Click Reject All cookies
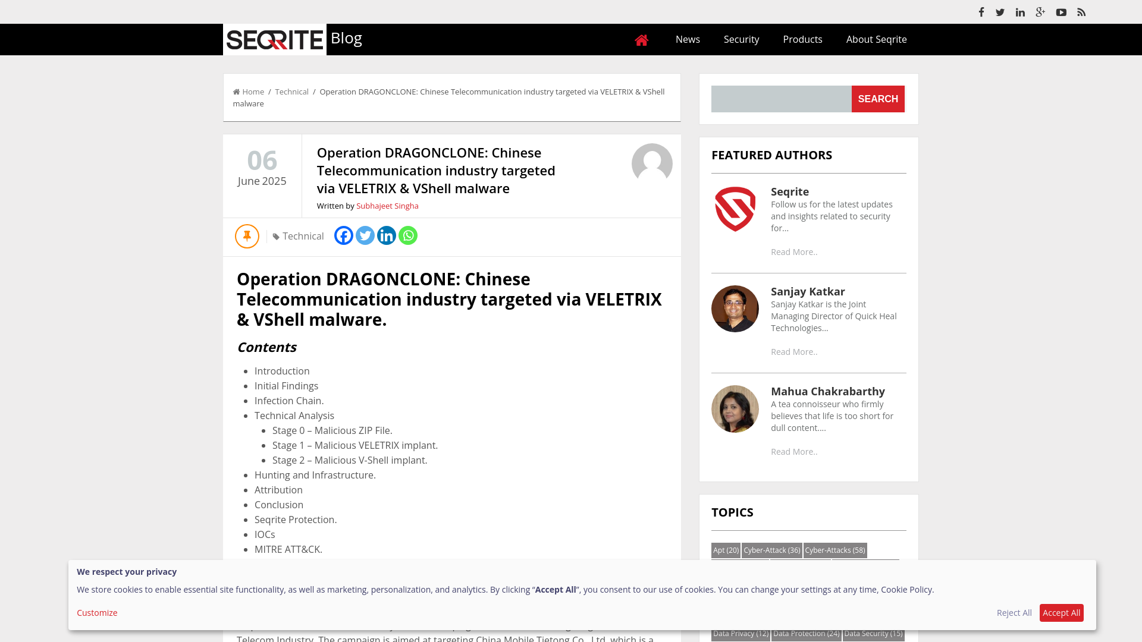Screen dimensions: 1142x642 (1014, 613)
